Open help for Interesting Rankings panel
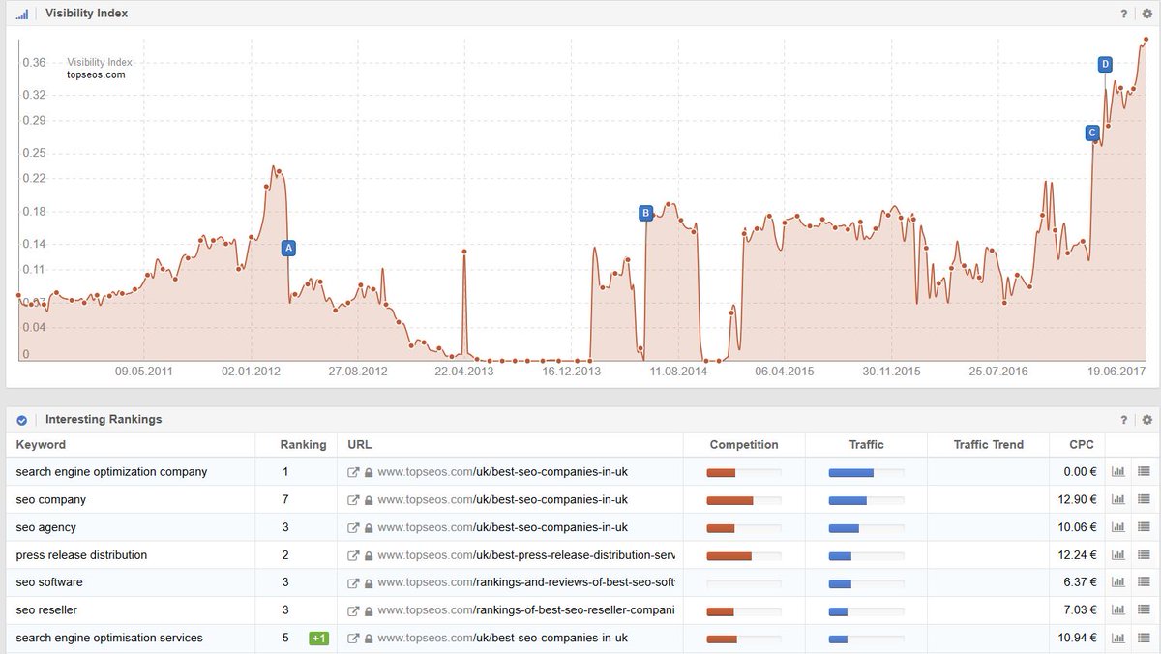The width and height of the screenshot is (1161, 654). click(x=1124, y=420)
